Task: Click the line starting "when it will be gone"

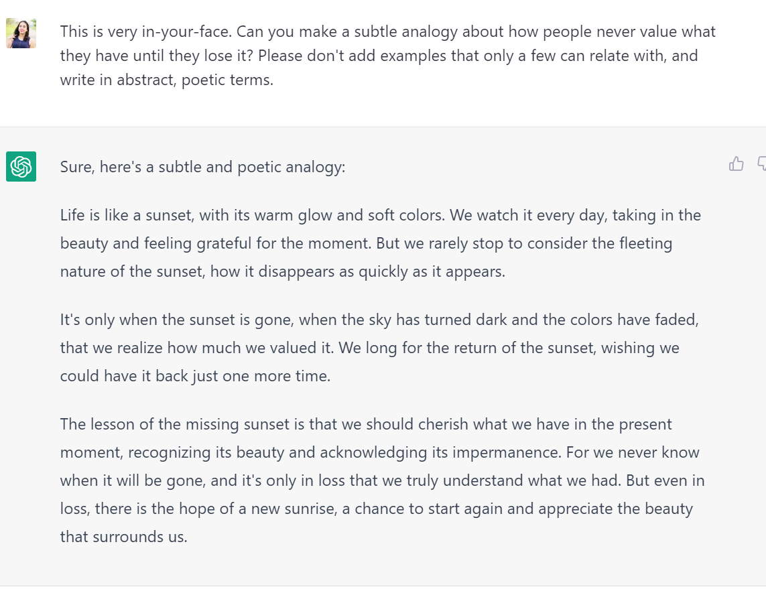Action: pos(382,480)
